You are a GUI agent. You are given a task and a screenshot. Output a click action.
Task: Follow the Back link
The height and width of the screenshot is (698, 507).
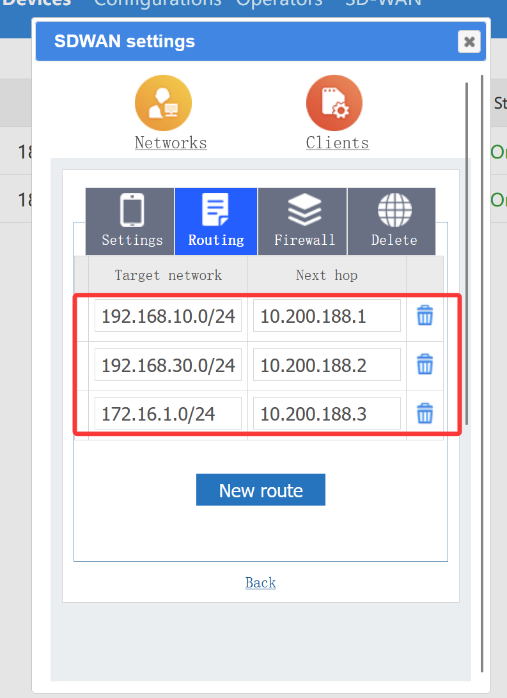[x=261, y=583]
